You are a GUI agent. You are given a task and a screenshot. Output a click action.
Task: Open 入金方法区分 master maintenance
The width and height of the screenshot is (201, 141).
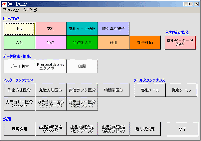[x=20, y=90]
